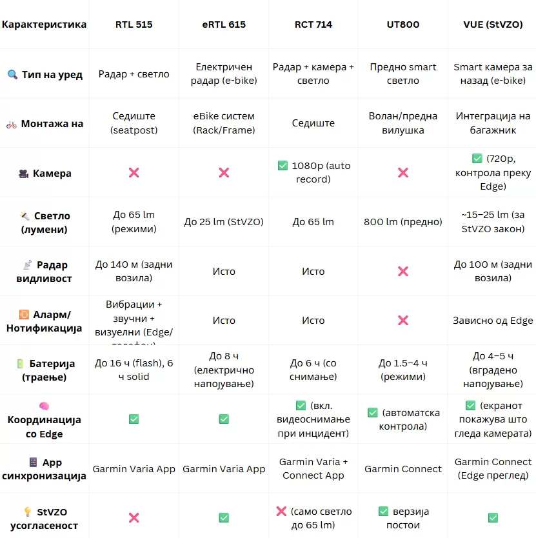Click the Garmin Connect cell for UT800
Viewport: 536px width, 538px height.
(x=403, y=469)
